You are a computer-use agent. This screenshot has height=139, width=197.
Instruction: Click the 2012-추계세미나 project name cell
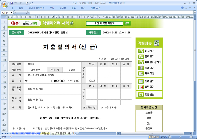coord(114,108)
